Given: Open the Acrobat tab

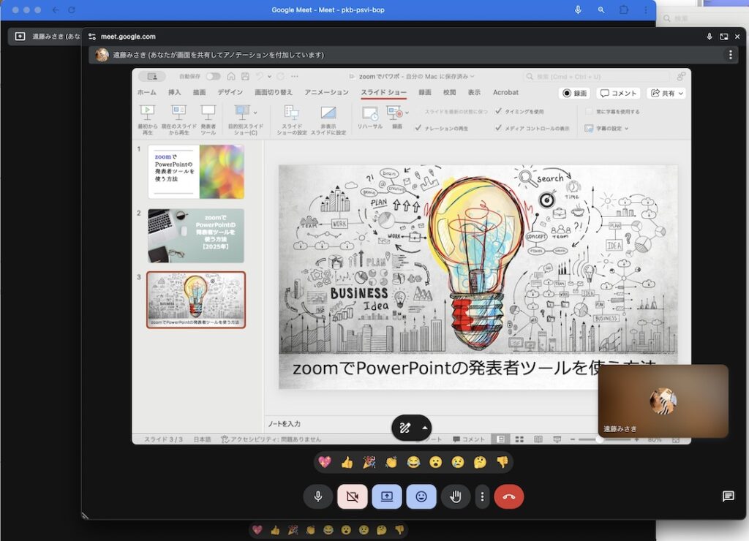Looking at the screenshot, I should 505,92.
